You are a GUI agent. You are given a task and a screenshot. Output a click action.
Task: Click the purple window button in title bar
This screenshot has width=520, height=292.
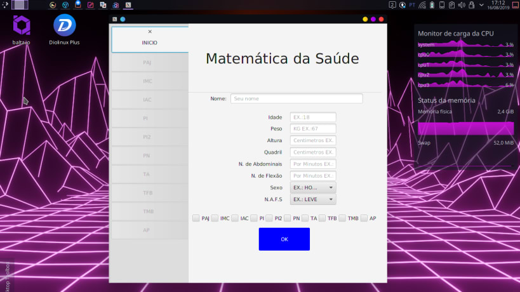coord(373,19)
